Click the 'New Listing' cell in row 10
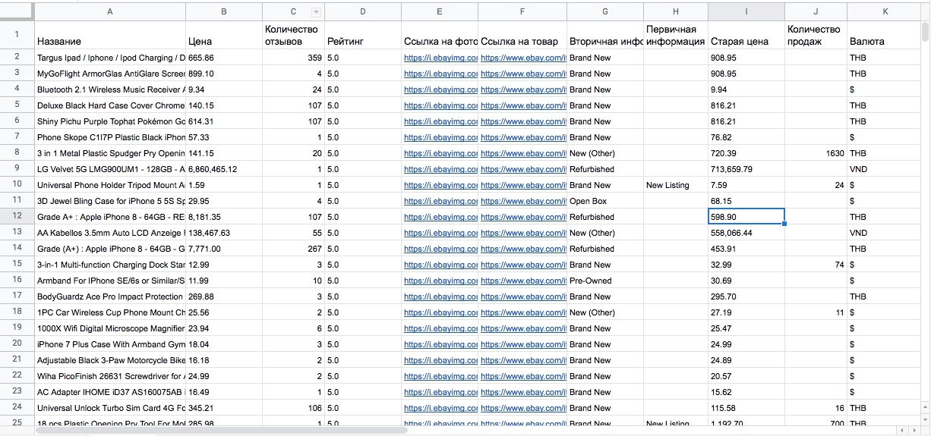Viewport: 931px width, 436px height. 675,185
